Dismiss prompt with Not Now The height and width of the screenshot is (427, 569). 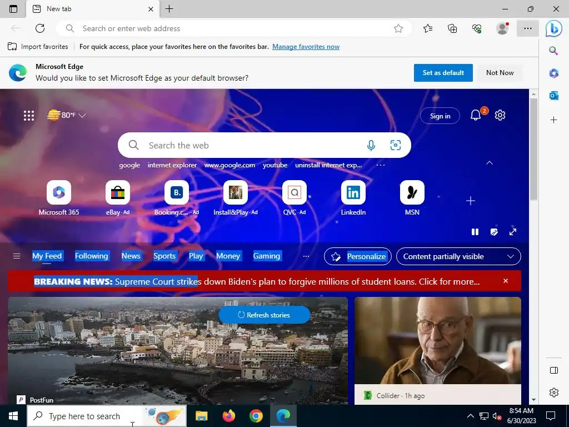point(500,73)
